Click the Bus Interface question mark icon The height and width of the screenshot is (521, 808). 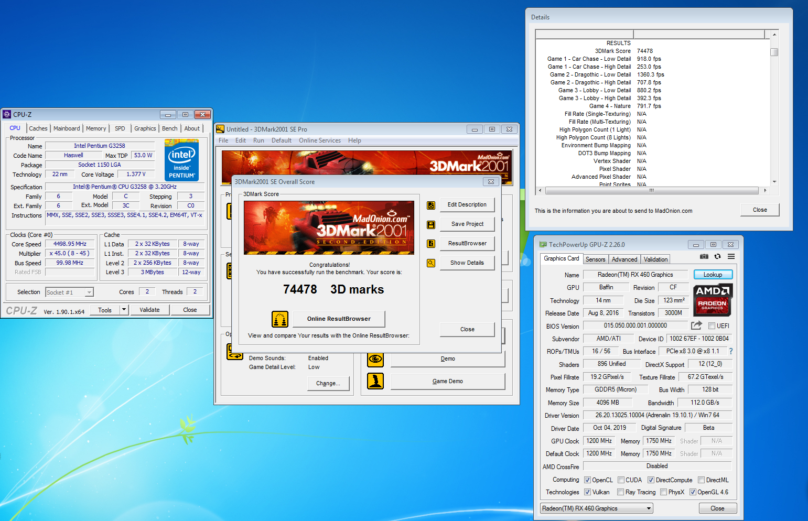coord(731,351)
